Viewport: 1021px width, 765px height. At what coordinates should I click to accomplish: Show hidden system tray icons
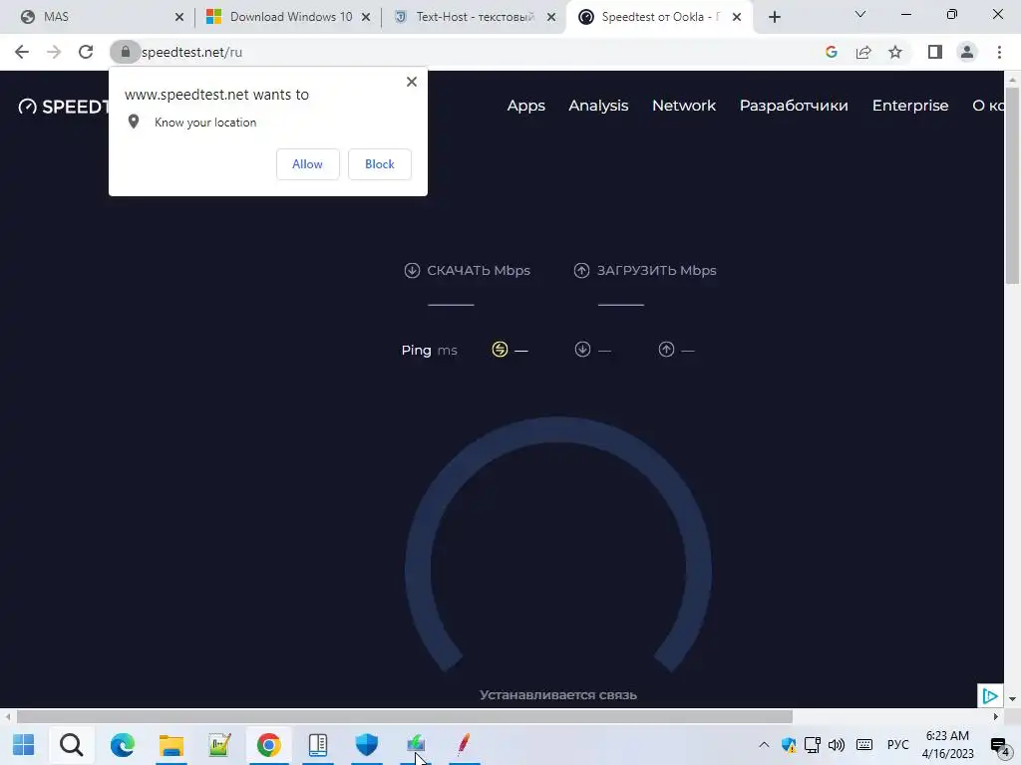click(764, 744)
